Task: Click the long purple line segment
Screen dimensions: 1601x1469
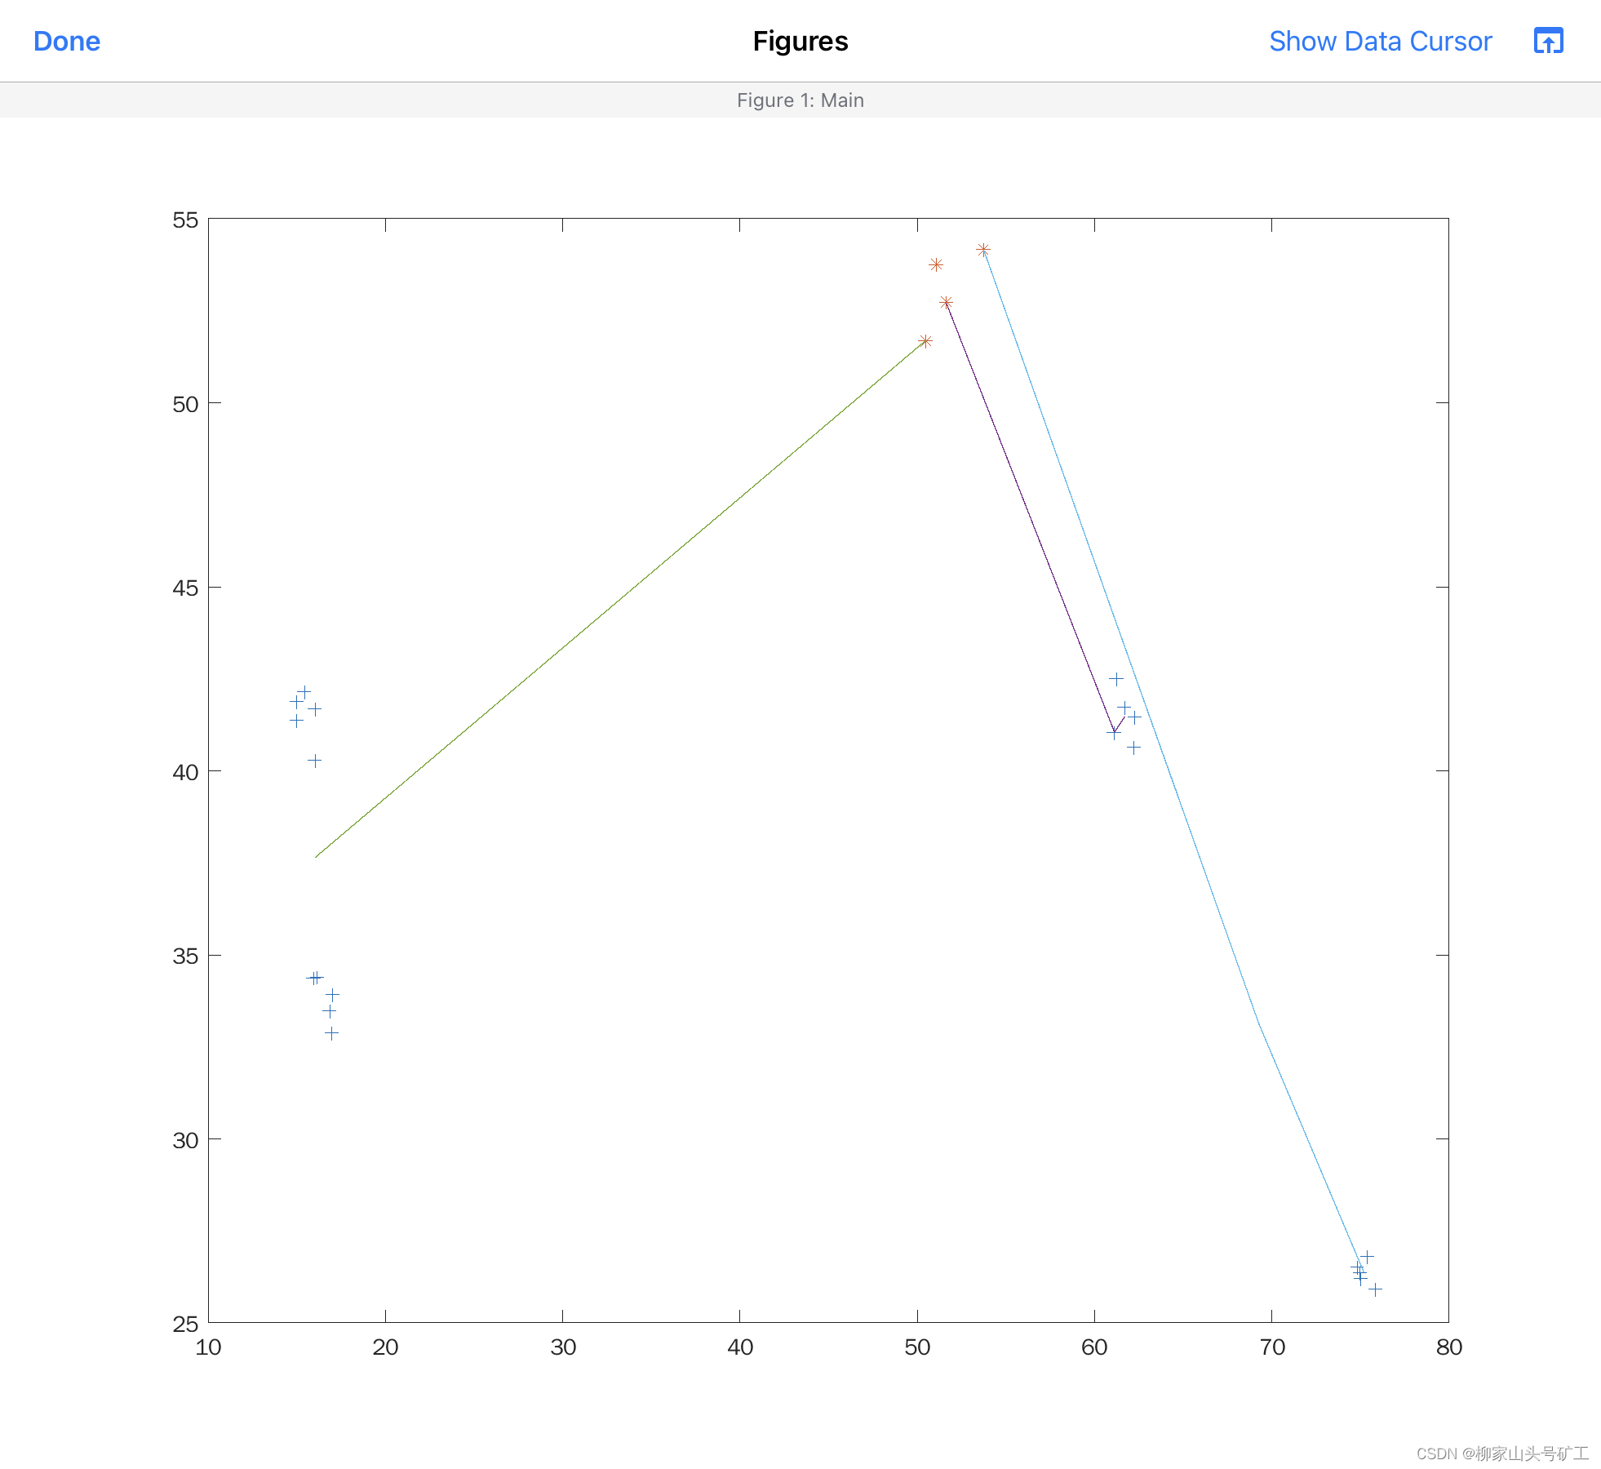Action: tap(1030, 517)
